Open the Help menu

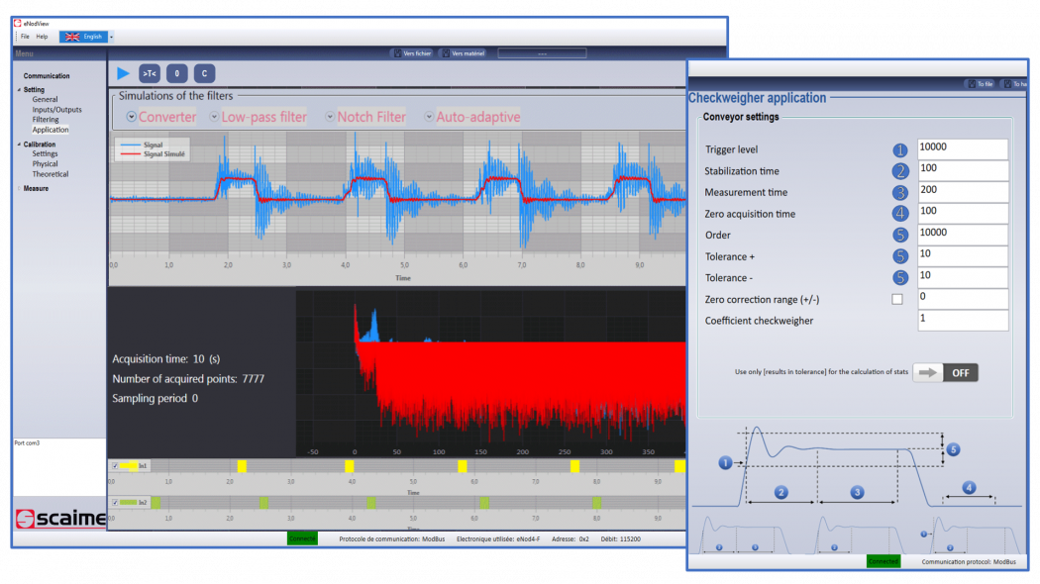click(x=44, y=36)
